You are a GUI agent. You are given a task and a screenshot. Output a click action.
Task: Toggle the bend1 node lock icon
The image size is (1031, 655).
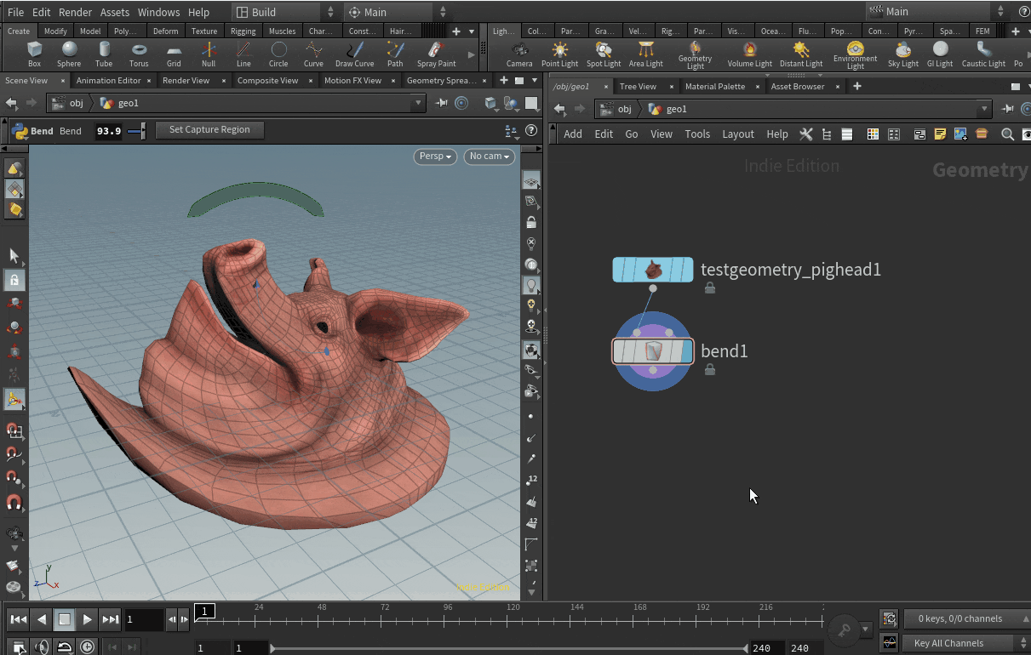(710, 370)
